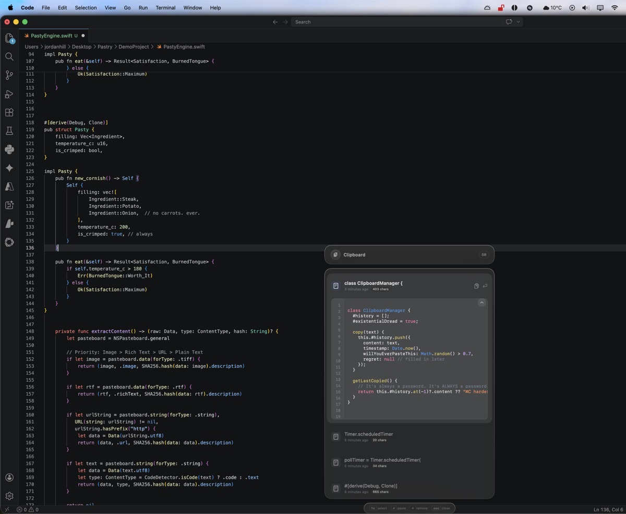Image resolution: width=626 pixels, height=514 pixels.
Task: Collapse the ClipboardManager code preview
Action: [481, 302]
